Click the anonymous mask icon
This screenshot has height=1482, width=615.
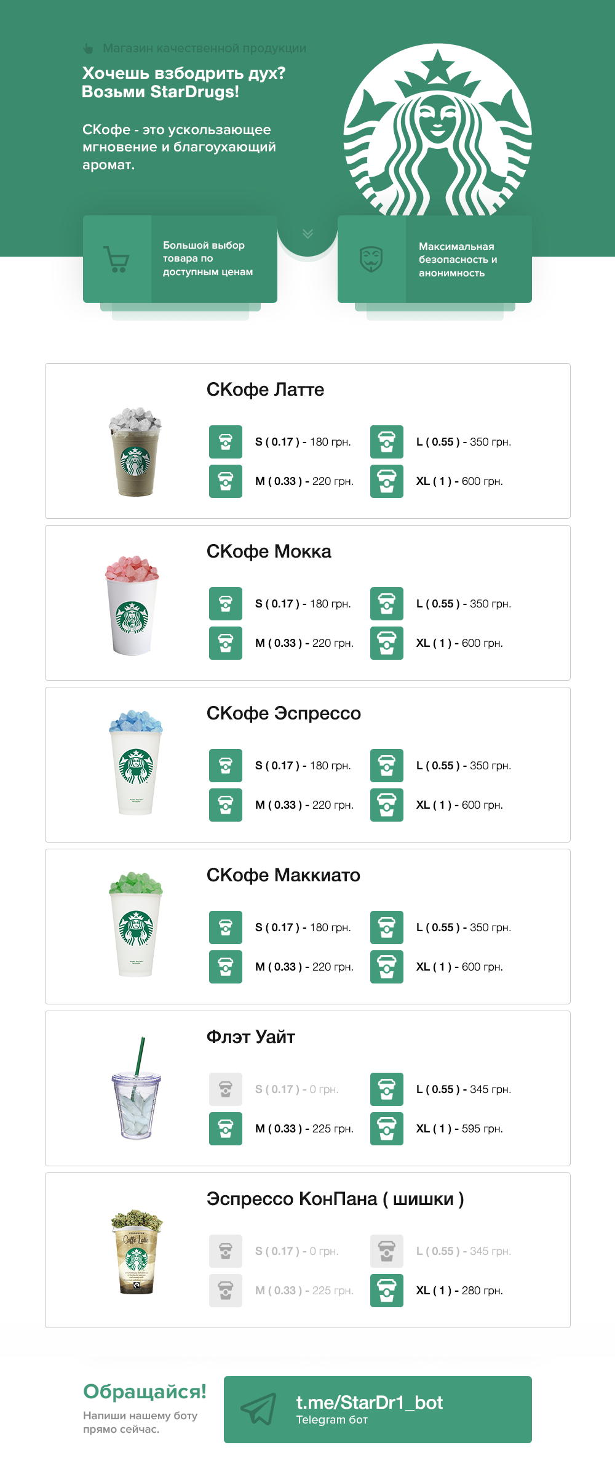click(371, 259)
